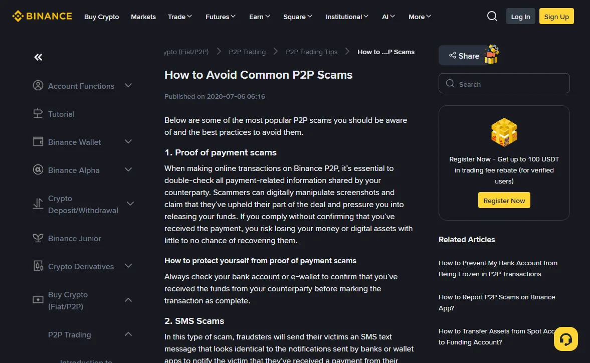The width and height of the screenshot is (590, 363).
Task: Click 'How to protect yourself from proof' subheading
Action: 260,261
